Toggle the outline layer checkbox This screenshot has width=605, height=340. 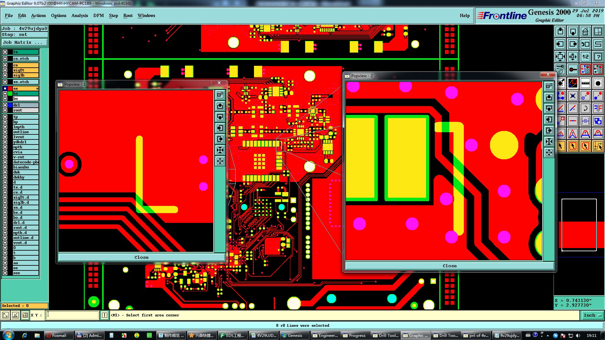(x=5, y=132)
